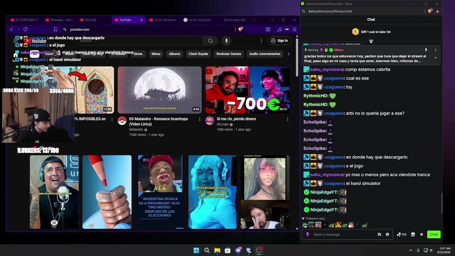Collapse the leaderboard arrow under Gift sub banner
Image resolution: width=455 pixels, height=256 pixels.
click(x=371, y=42)
